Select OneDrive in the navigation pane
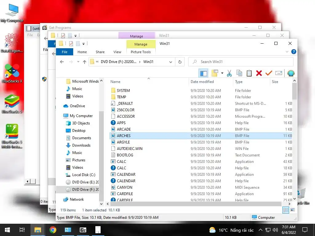 (77, 106)
